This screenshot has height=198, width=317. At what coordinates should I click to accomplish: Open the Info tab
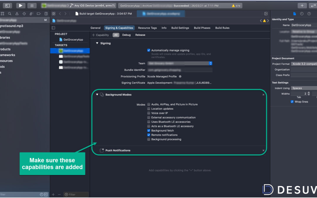coord(164,28)
